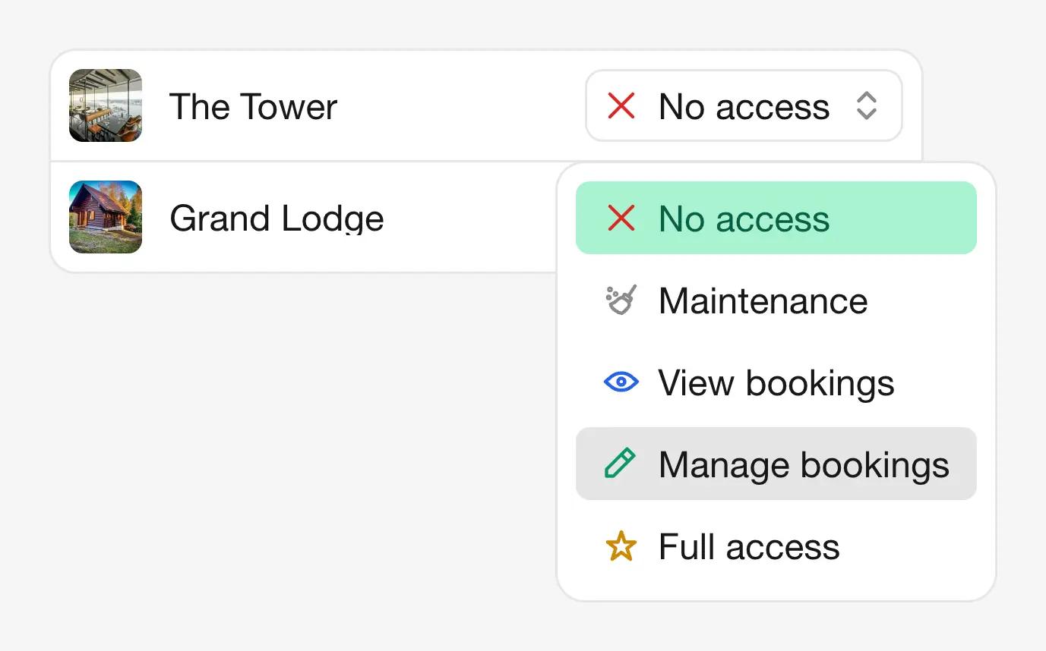The image size is (1046, 651).
Task: Click the up-down chevron arrows on The Tower selector
Action: point(867,106)
